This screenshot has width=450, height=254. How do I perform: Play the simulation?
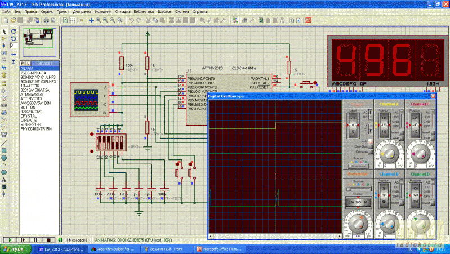coord(10,240)
